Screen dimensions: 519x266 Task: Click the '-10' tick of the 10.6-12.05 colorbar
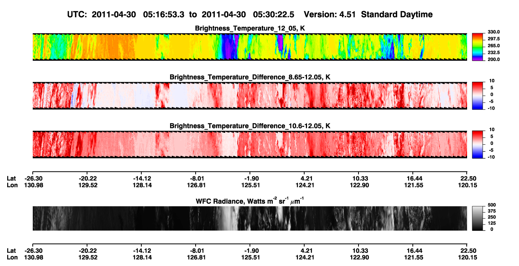[x=491, y=157]
